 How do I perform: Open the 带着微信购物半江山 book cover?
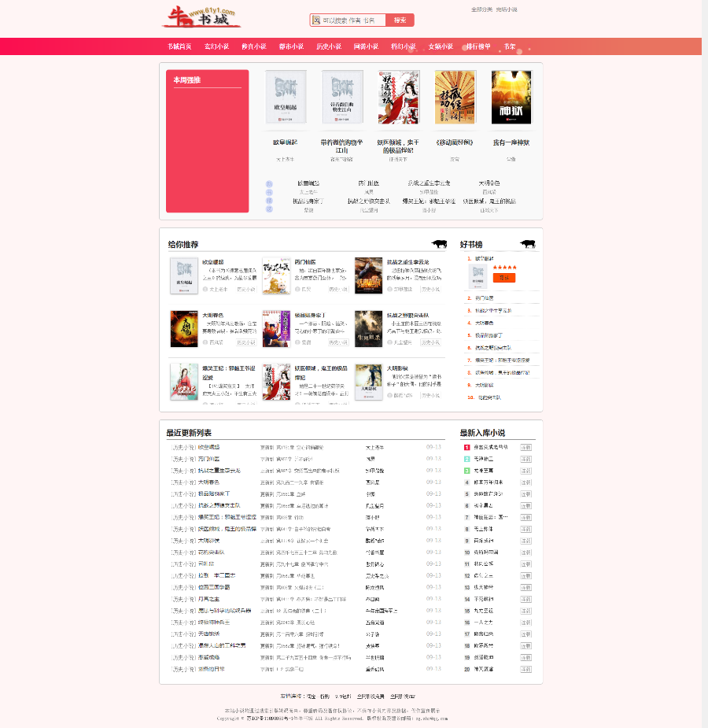tap(342, 97)
